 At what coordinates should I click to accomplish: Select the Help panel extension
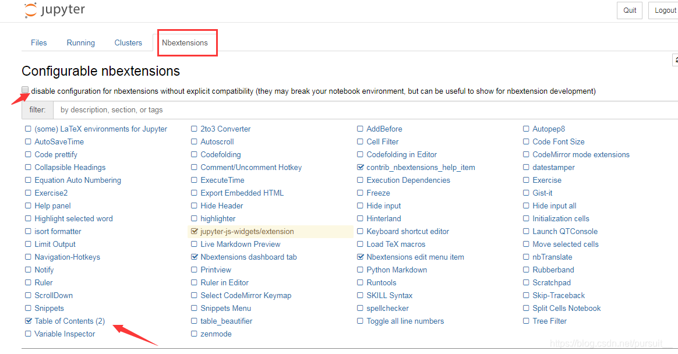(x=53, y=206)
